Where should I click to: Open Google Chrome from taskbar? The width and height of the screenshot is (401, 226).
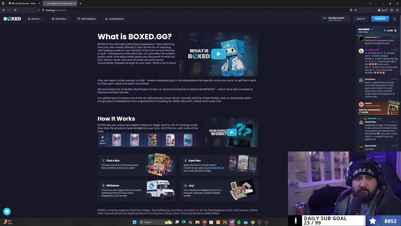coord(253,222)
